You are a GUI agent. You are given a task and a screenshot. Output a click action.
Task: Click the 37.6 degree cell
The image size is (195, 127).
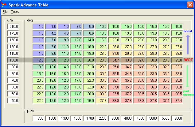pos(152,101)
